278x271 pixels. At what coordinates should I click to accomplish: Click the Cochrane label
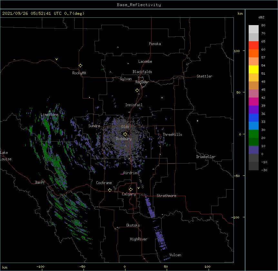(104, 183)
